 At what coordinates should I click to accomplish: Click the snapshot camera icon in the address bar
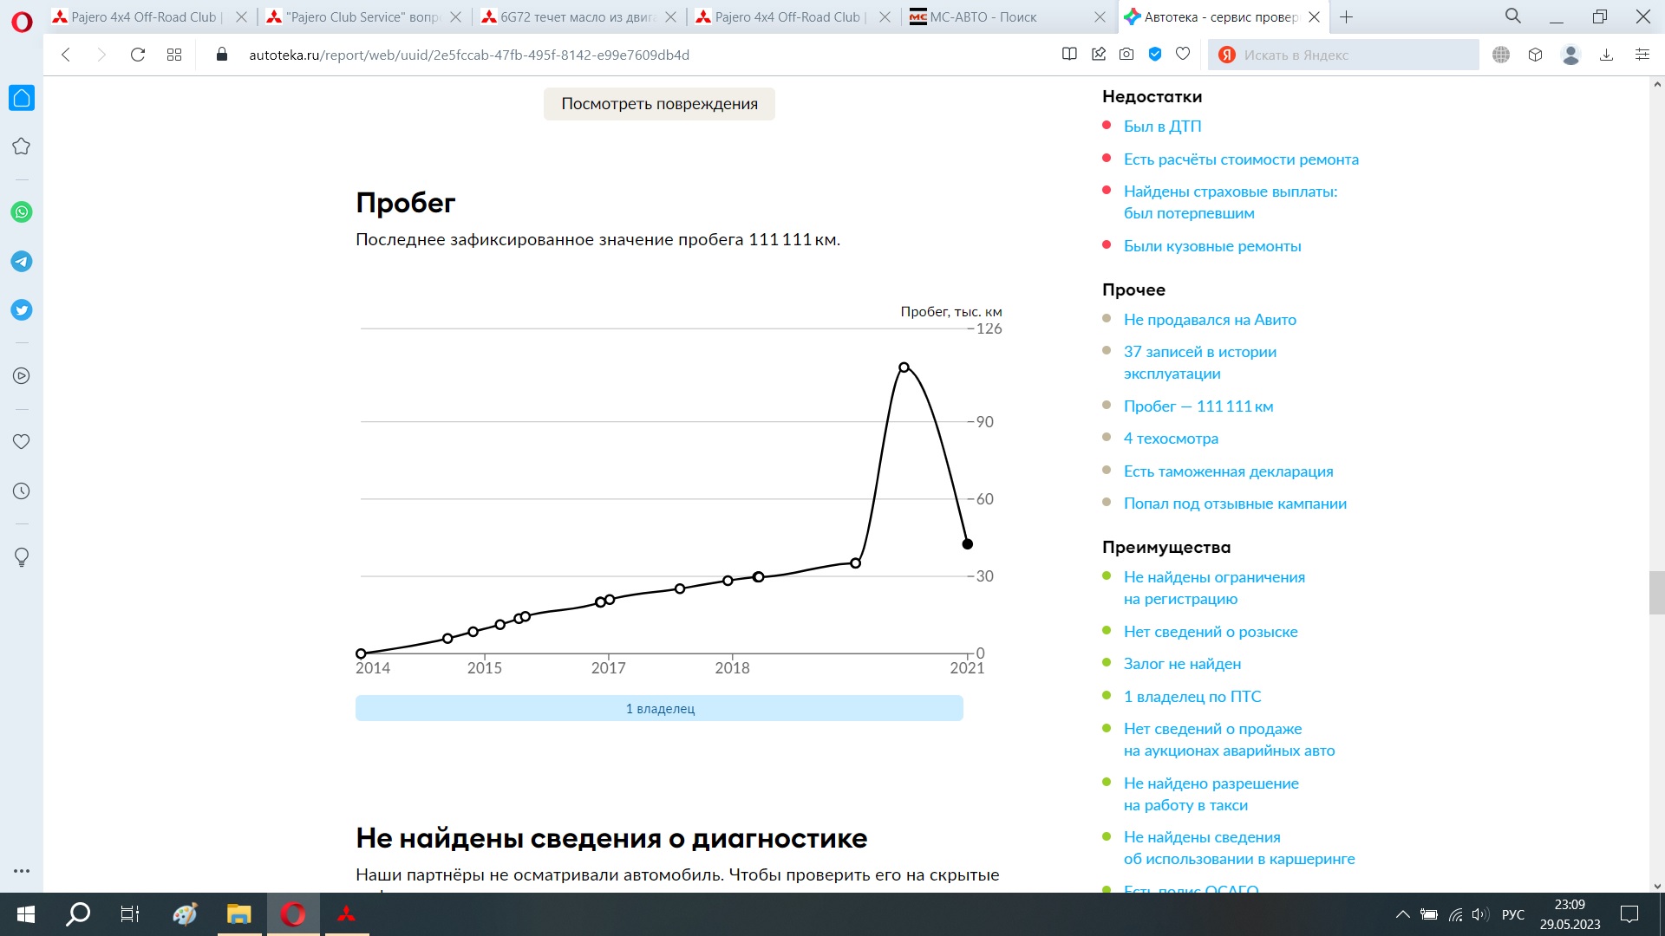point(1126,55)
